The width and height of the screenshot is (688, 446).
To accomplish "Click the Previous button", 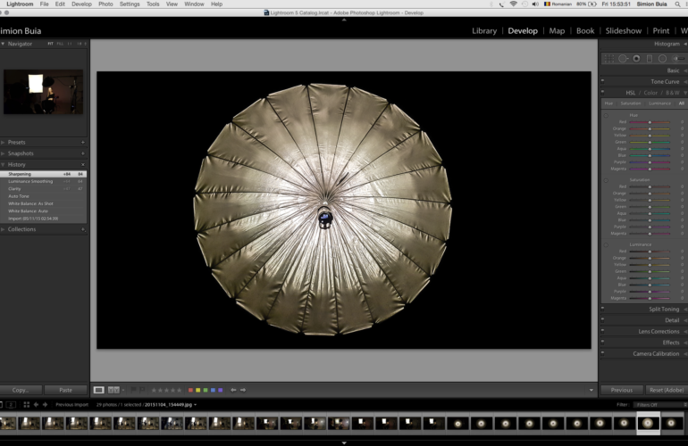I will coord(622,390).
